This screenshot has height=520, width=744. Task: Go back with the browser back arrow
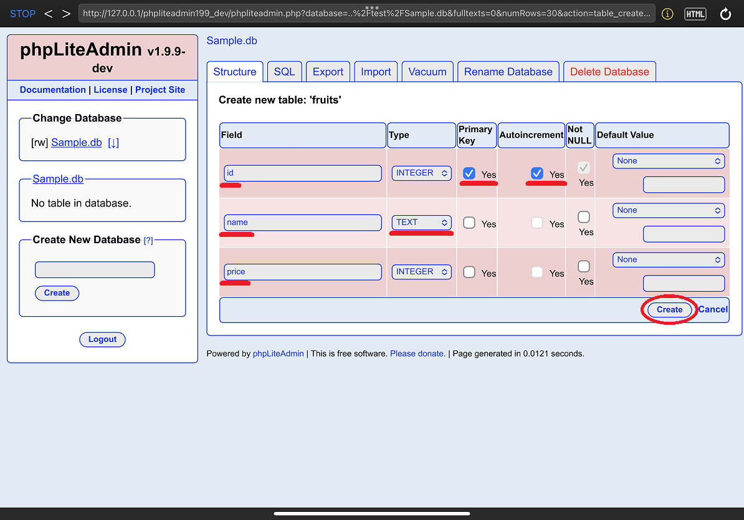(49, 14)
